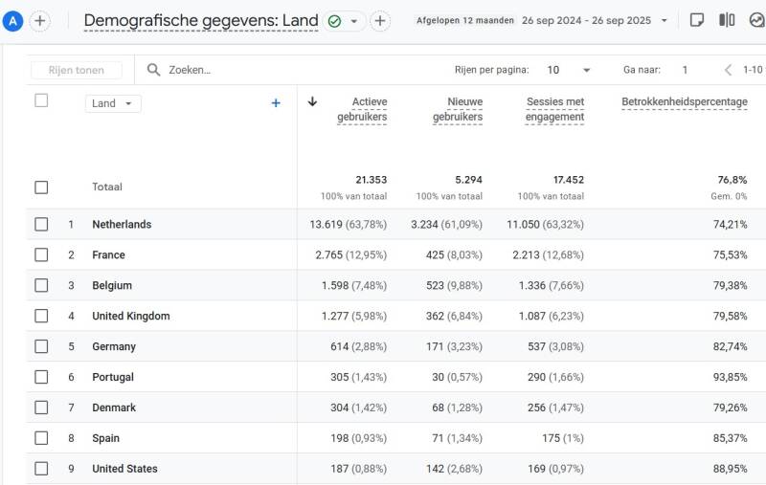766x485 pixels.
Task: Click sort arrow beside Actieve gebruikers
Action: (x=312, y=101)
